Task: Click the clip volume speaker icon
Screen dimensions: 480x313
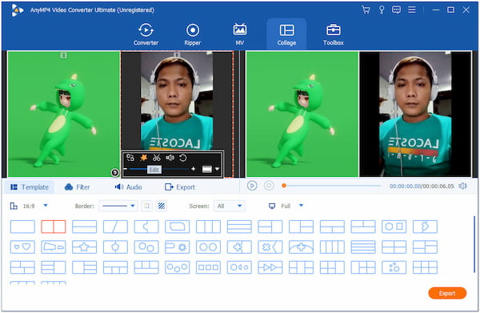Action: pos(170,158)
